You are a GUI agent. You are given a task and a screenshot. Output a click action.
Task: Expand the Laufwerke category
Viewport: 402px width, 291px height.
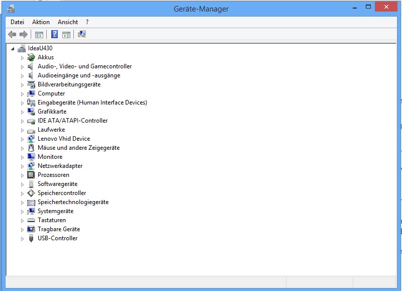22,130
